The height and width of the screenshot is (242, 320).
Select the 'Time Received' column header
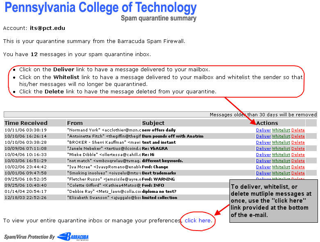pos(26,123)
